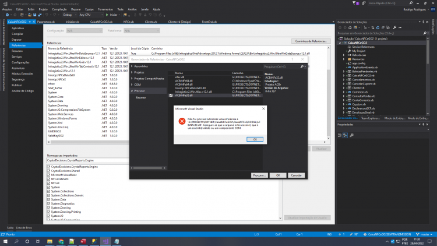Click the Home icon in Solution Explorer toolbar
Viewport: 437px width, 246px height.
click(350, 27)
